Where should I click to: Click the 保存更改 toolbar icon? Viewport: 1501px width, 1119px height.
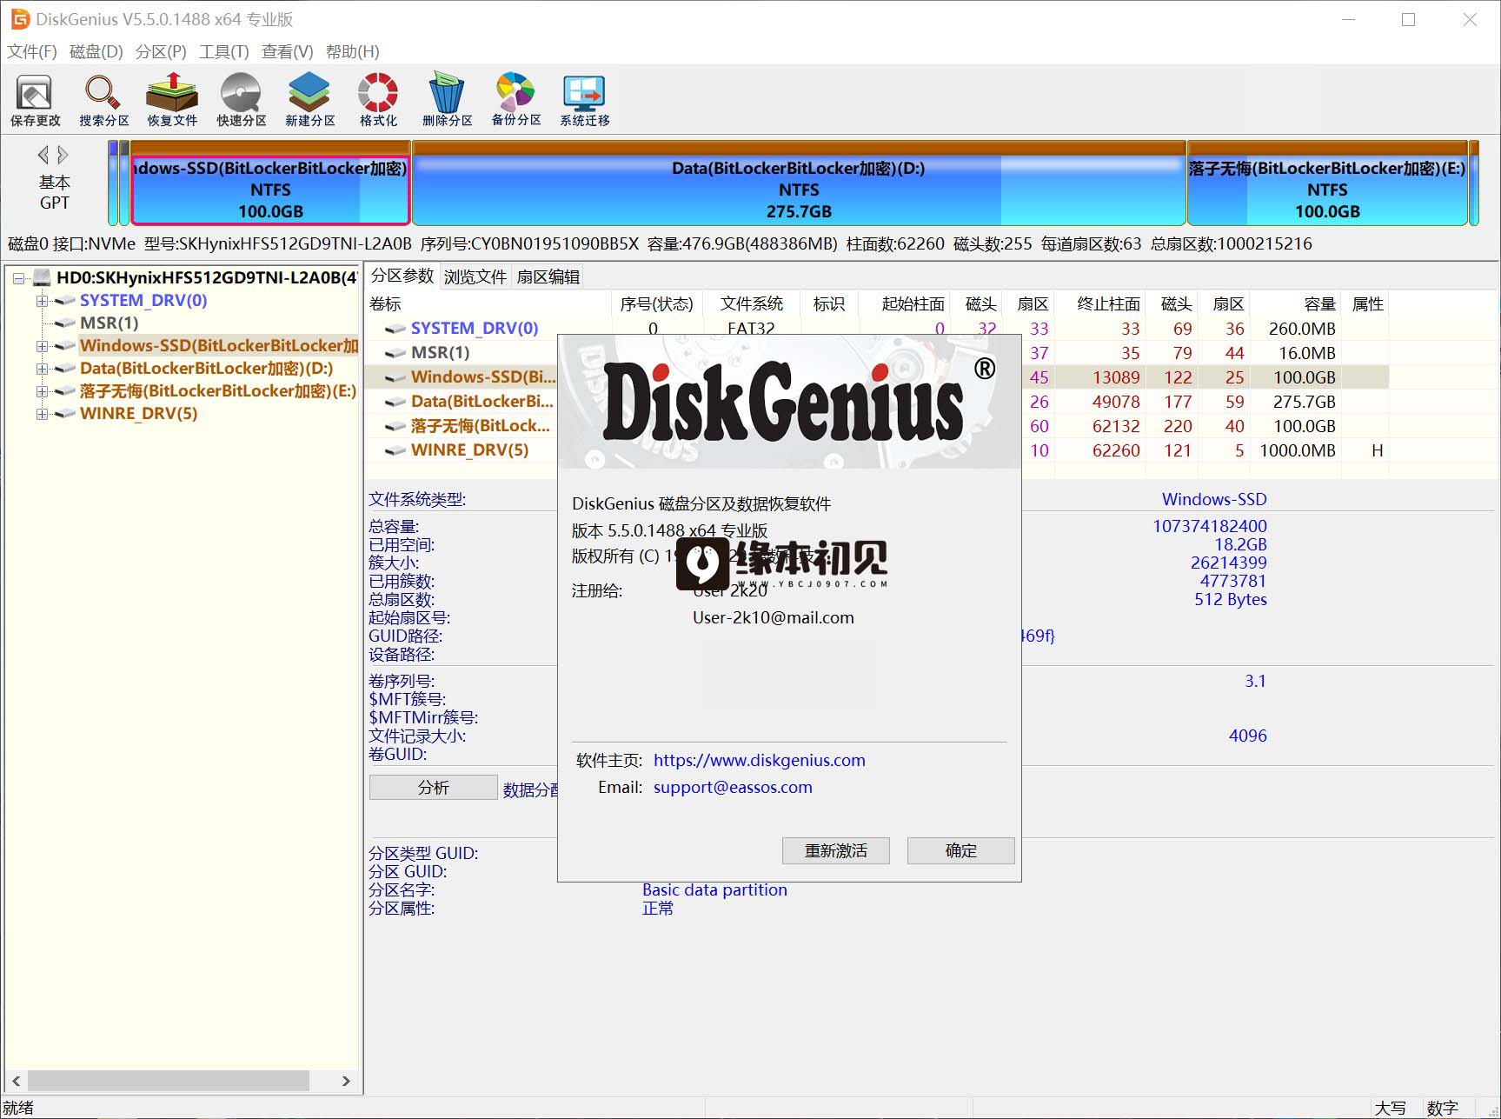35,100
